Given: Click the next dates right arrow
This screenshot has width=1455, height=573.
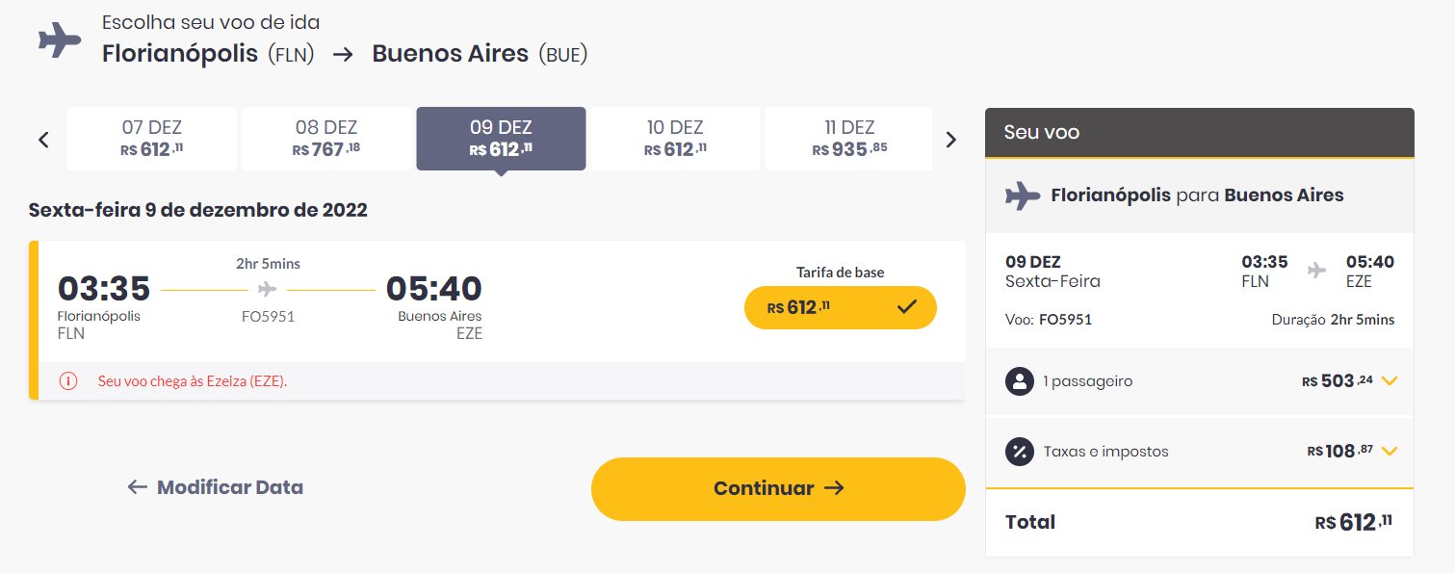Looking at the screenshot, I should pos(951,140).
